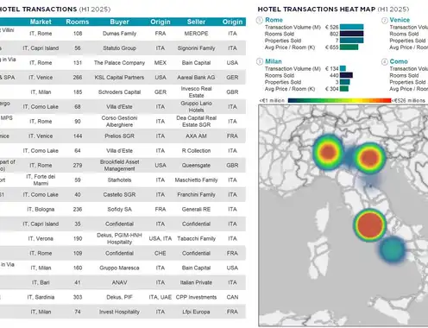Select the Invest Hospitality buyer cell

coord(119,312)
